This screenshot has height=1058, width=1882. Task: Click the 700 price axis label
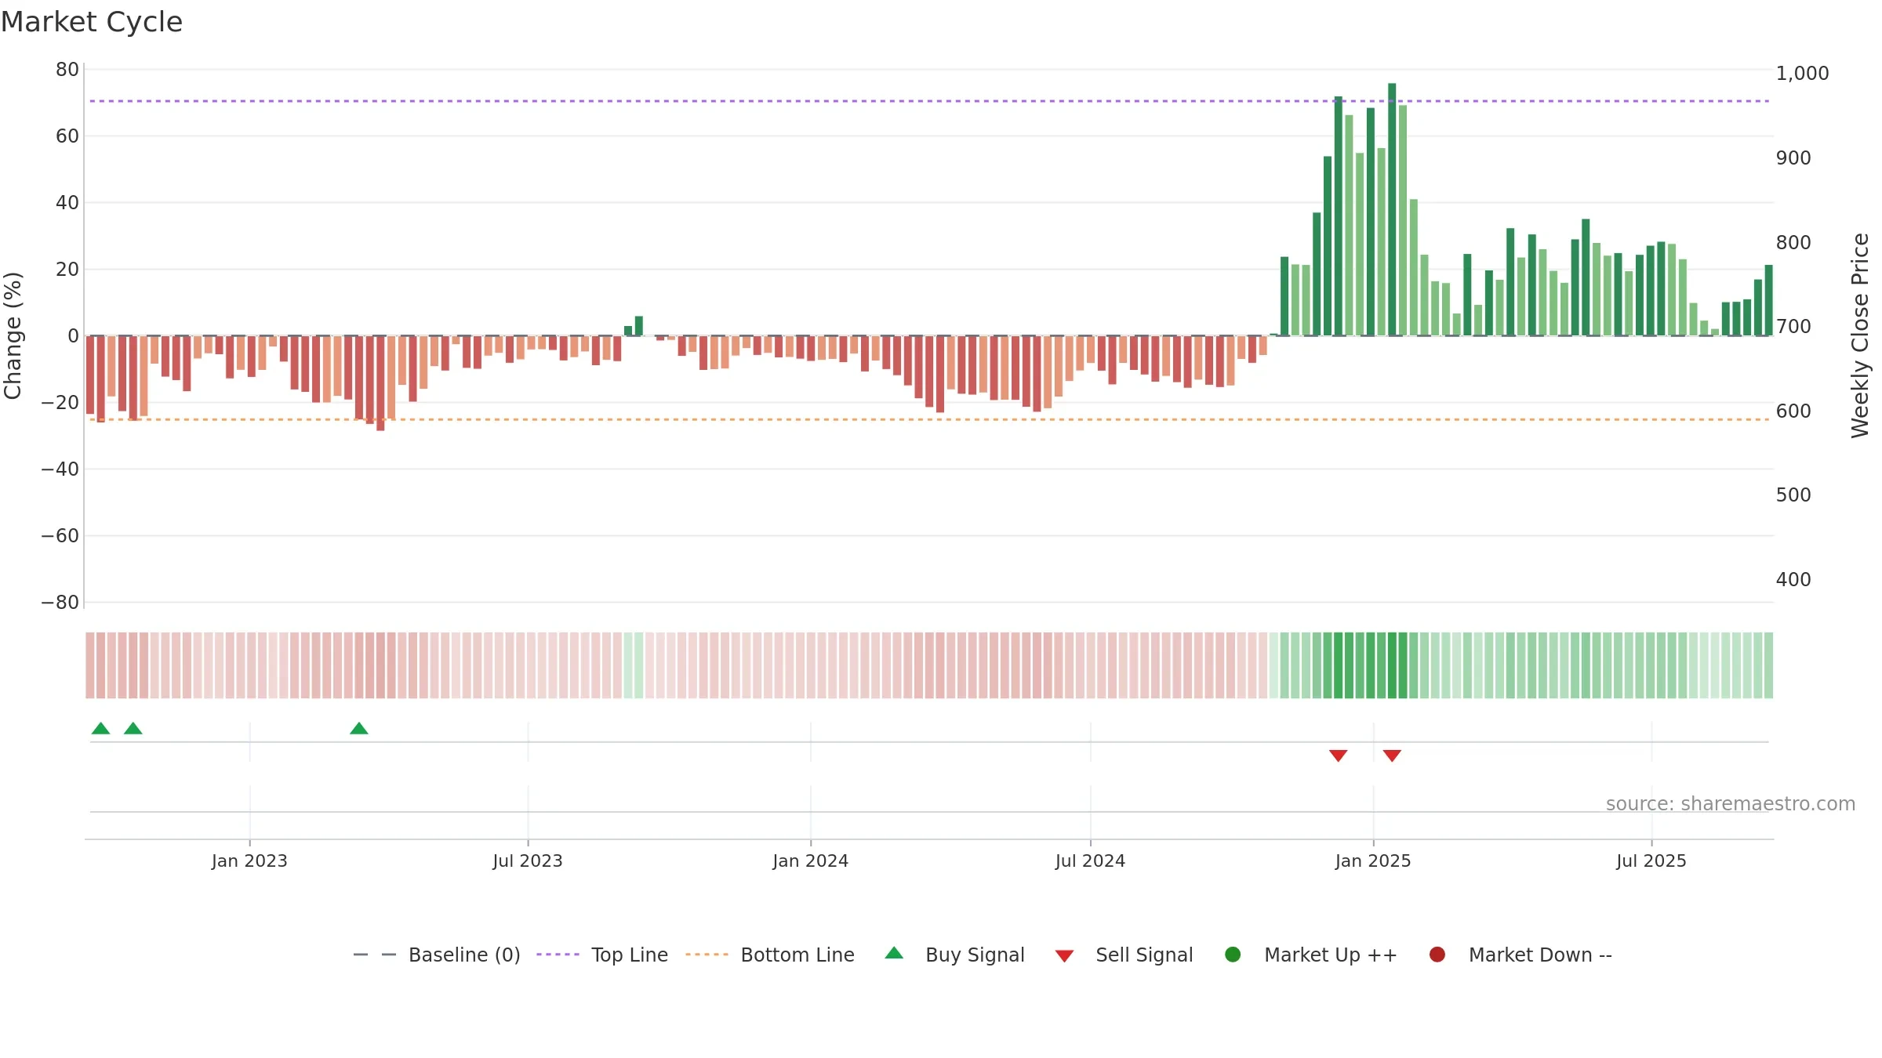(1793, 327)
